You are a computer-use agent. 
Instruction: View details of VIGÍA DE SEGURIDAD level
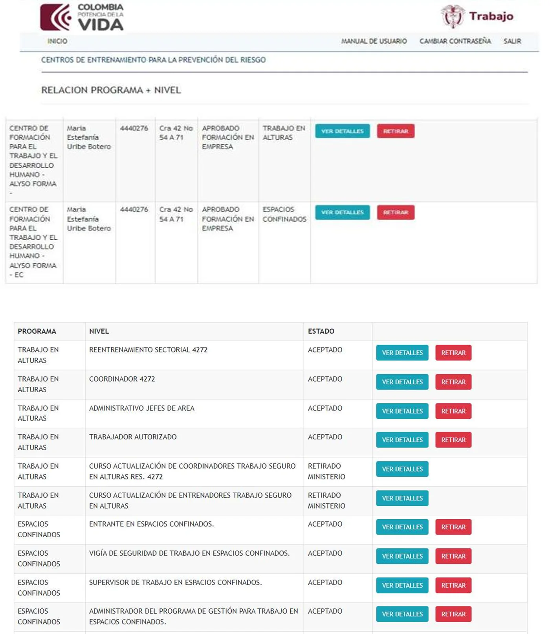point(402,556)
